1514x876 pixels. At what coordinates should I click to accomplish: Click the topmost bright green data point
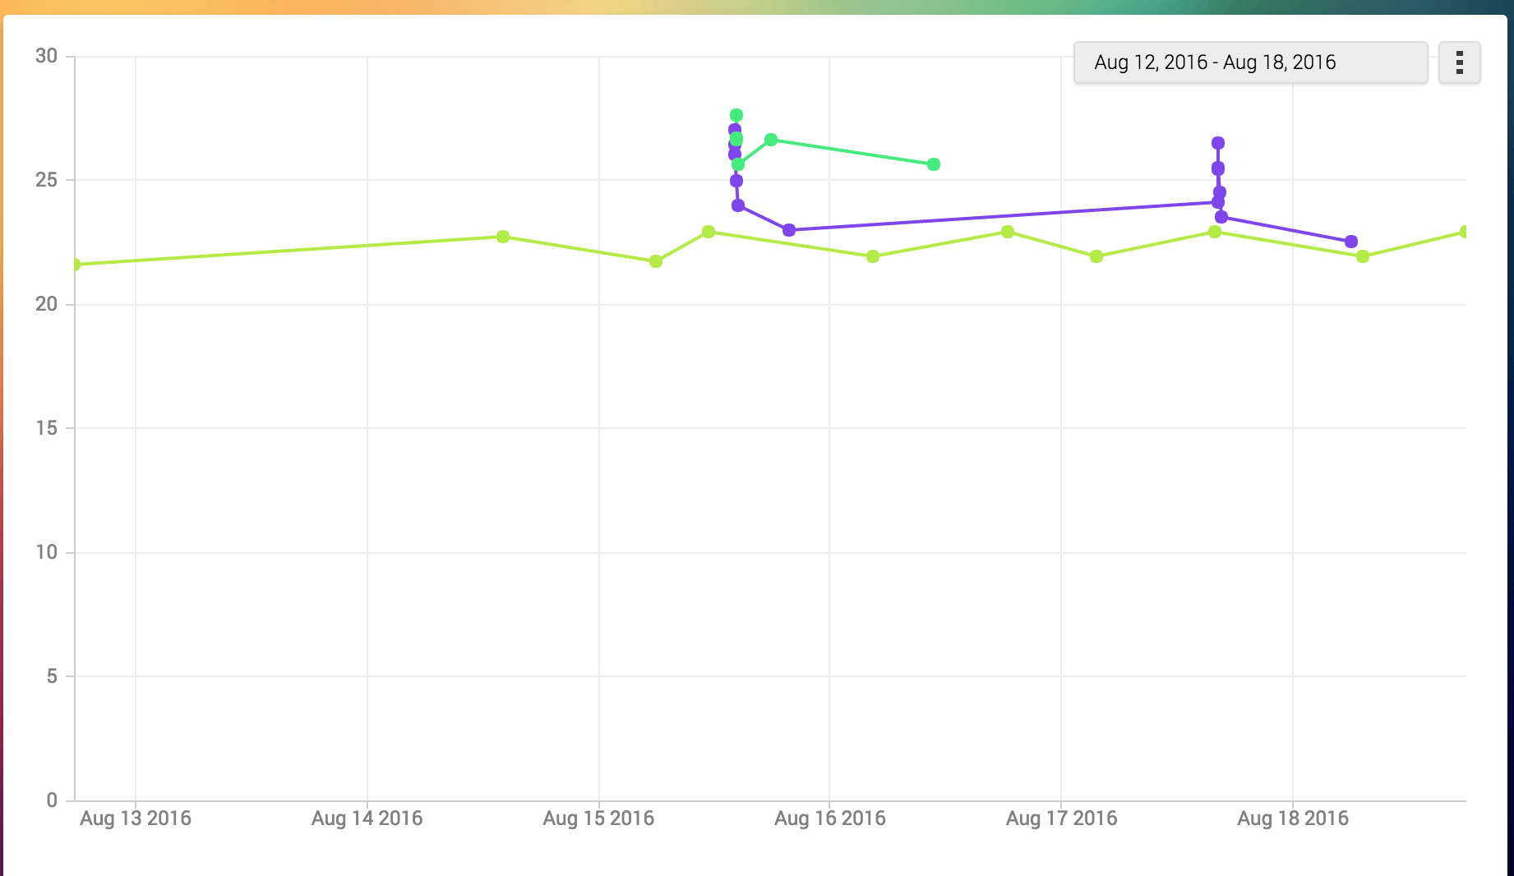pyautogui.click(x=736, y=115)
